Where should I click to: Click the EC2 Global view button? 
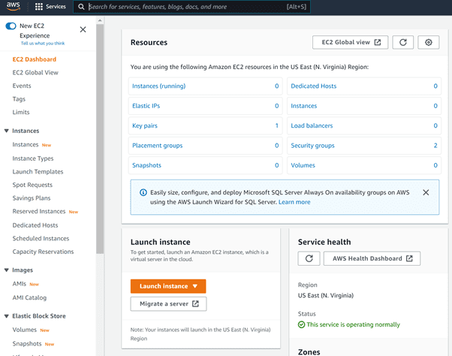[x=350, y=42]
